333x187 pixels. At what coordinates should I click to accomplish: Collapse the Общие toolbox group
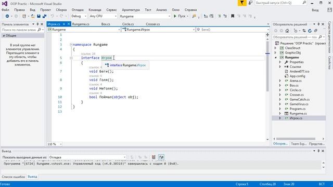(4, 36)
